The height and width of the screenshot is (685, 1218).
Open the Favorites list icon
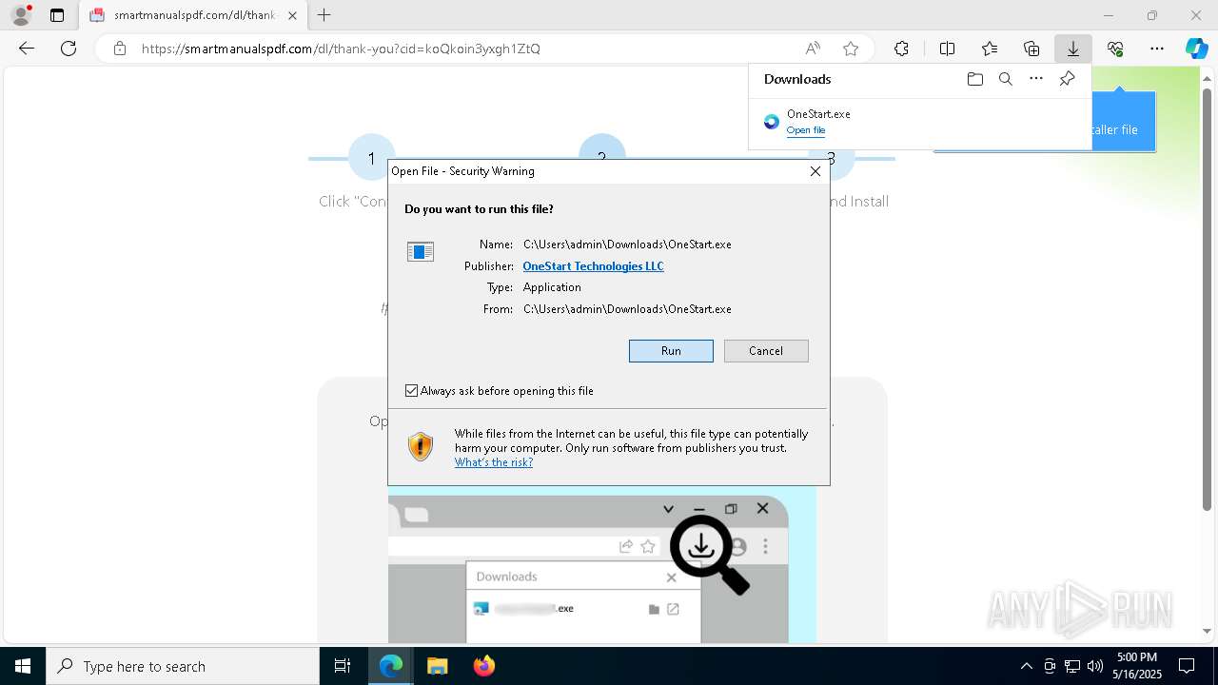pyautogui.click(x=990, y=49)
